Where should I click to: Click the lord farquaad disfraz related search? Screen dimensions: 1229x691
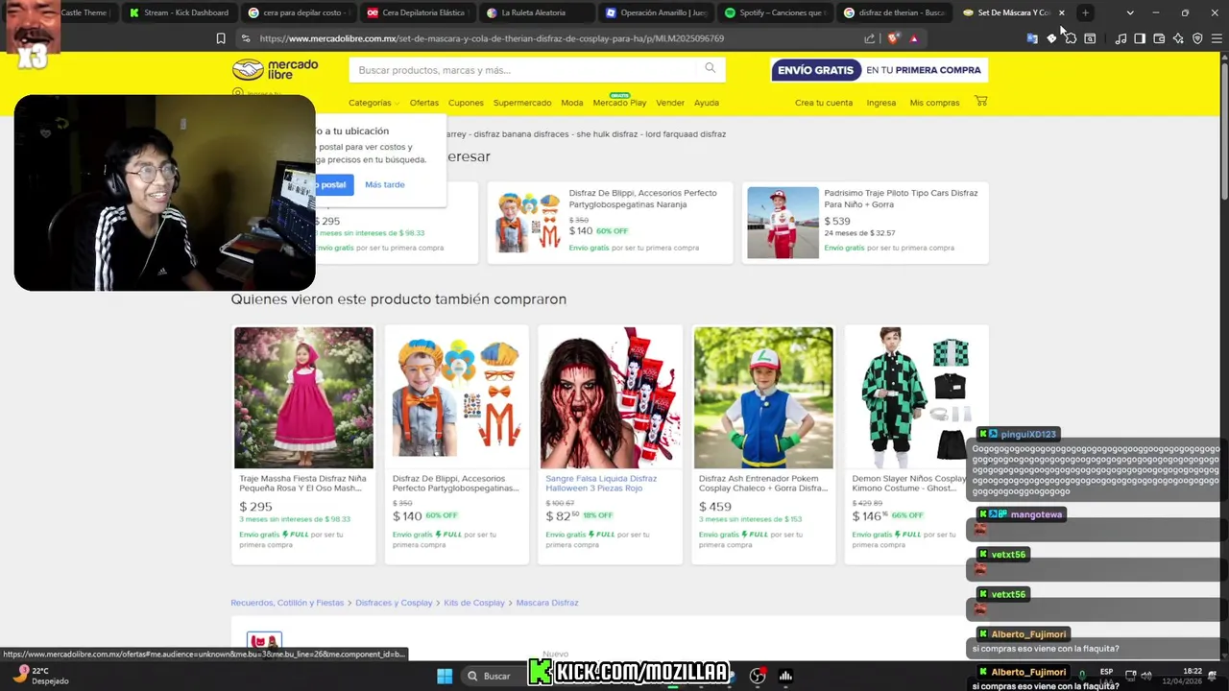686,134
